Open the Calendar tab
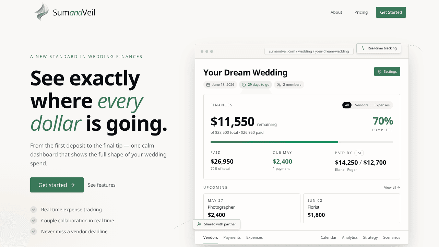 click(x=329, y=237)
